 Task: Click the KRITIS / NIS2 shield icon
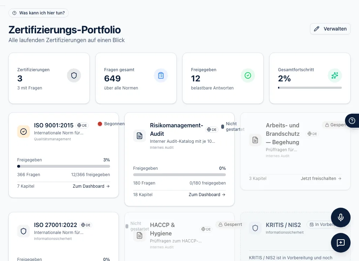(x=255, y=228)
